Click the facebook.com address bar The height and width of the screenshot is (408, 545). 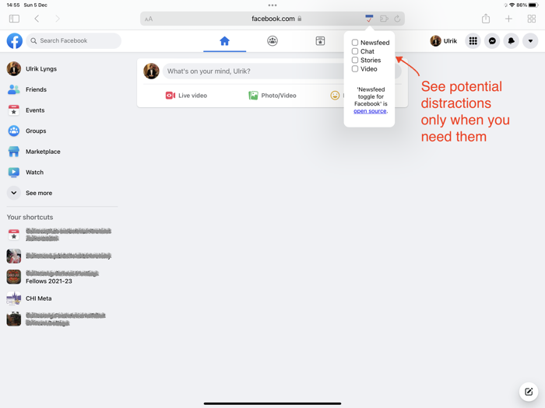272,19
